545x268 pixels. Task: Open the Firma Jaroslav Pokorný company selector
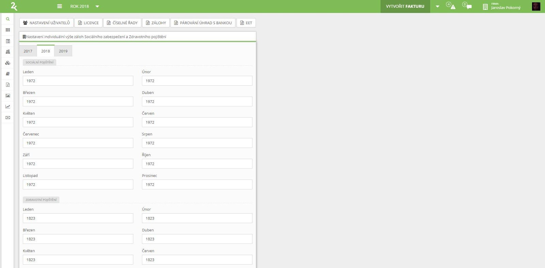coord(502,6)
